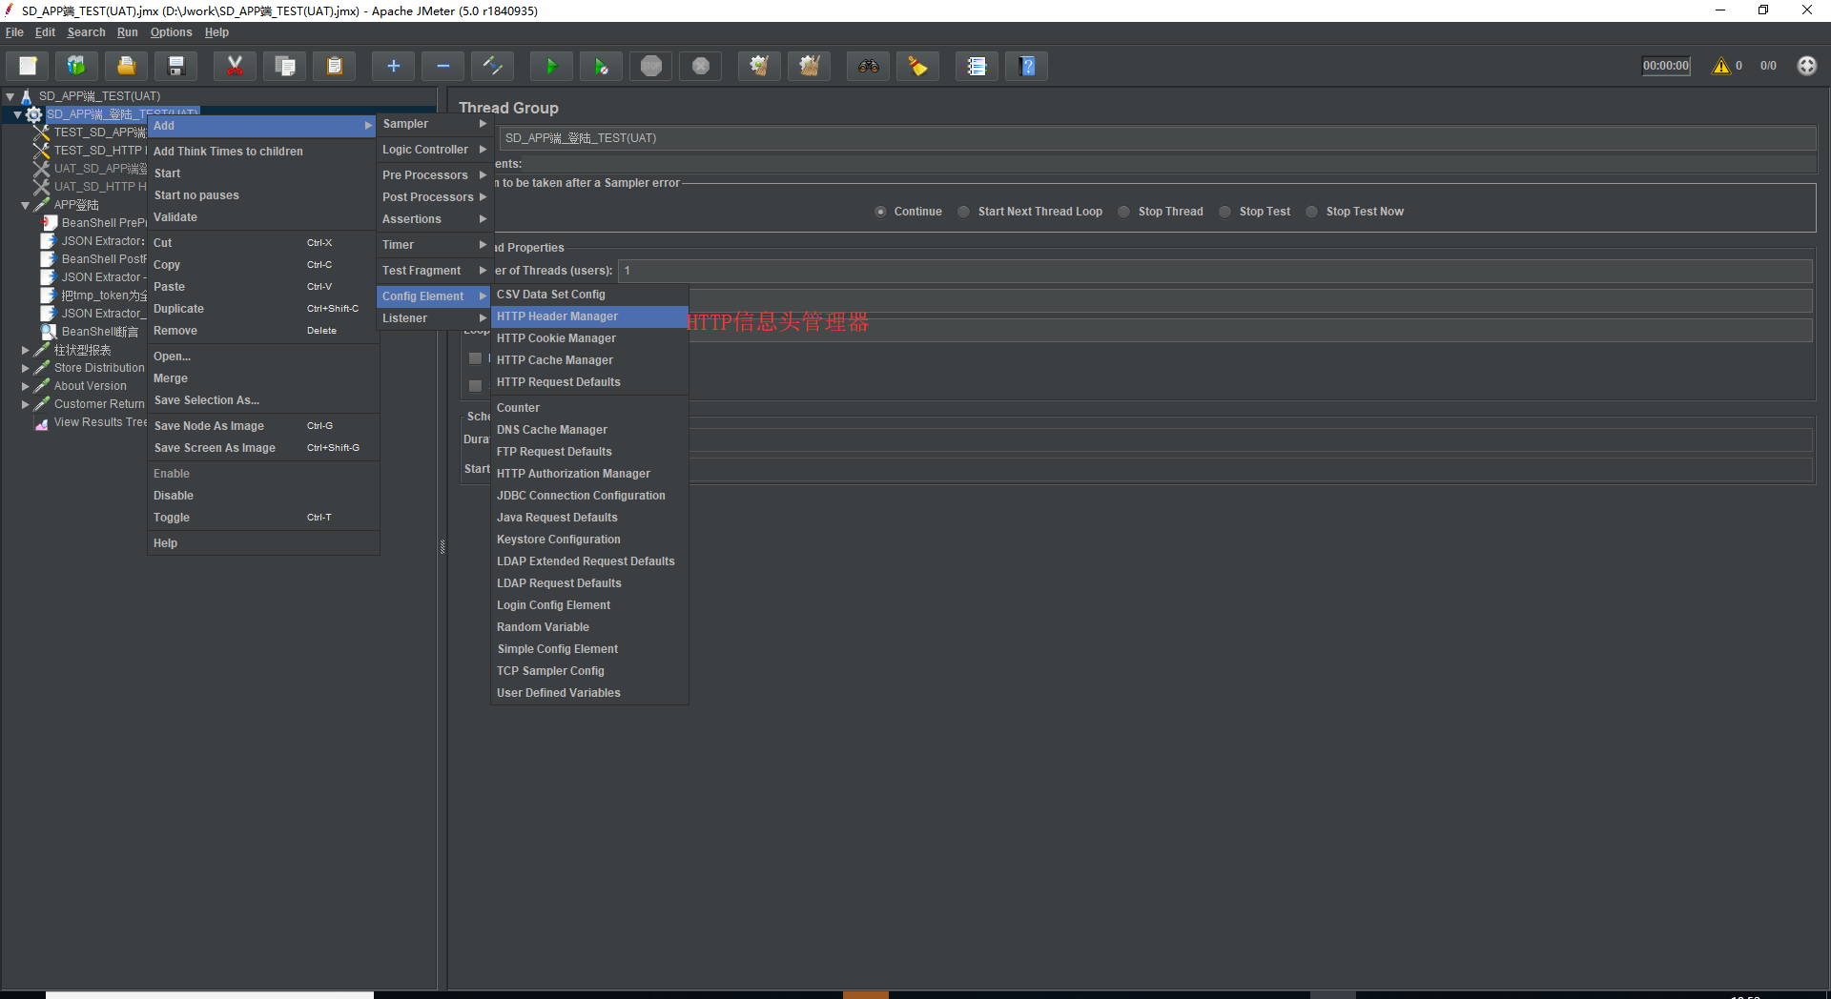The image size is (1831, 999).
Task: Click the Collapse All minus icon
Action: (x=442, y=66)
